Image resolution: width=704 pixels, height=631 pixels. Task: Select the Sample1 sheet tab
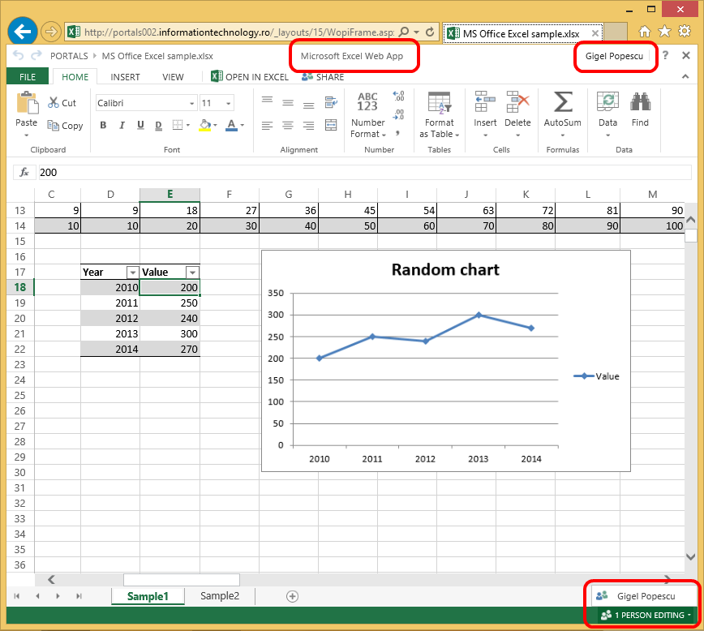pos(148,596)
